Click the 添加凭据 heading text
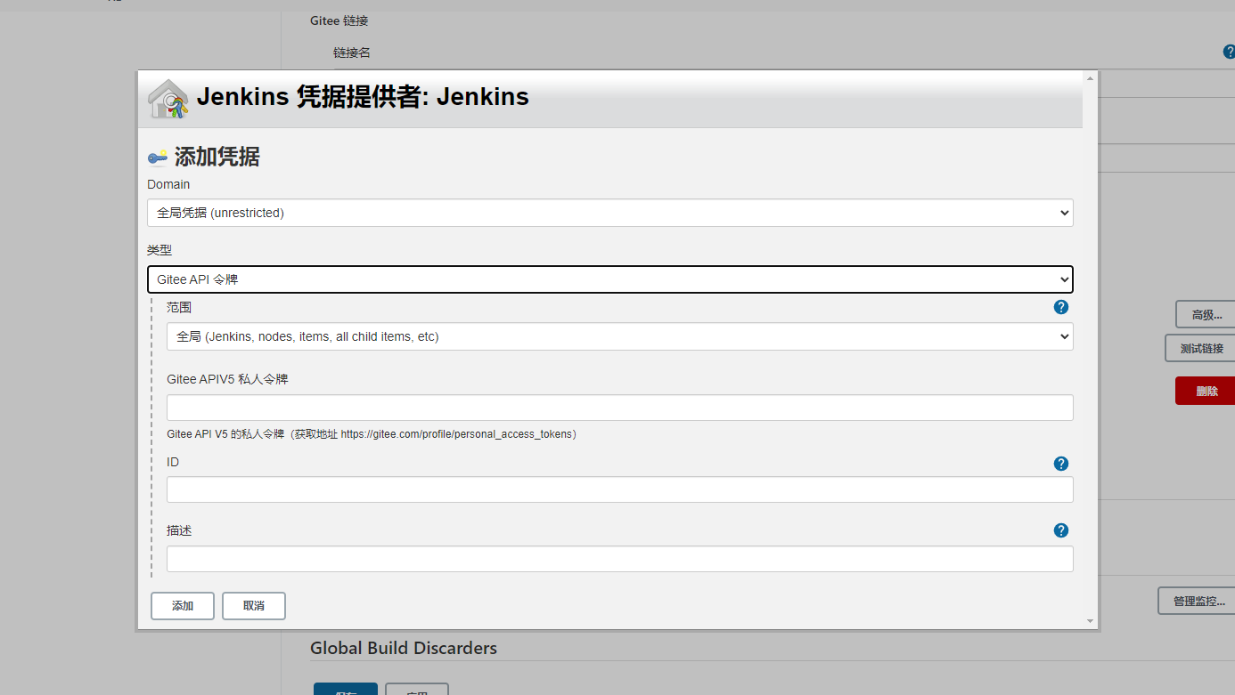This screenshot has height=695, width=1235. 217,158
